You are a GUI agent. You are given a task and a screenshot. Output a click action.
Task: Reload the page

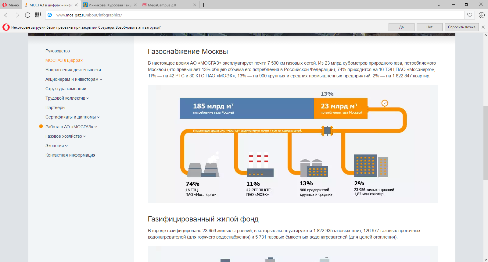[x=27, y=15]
